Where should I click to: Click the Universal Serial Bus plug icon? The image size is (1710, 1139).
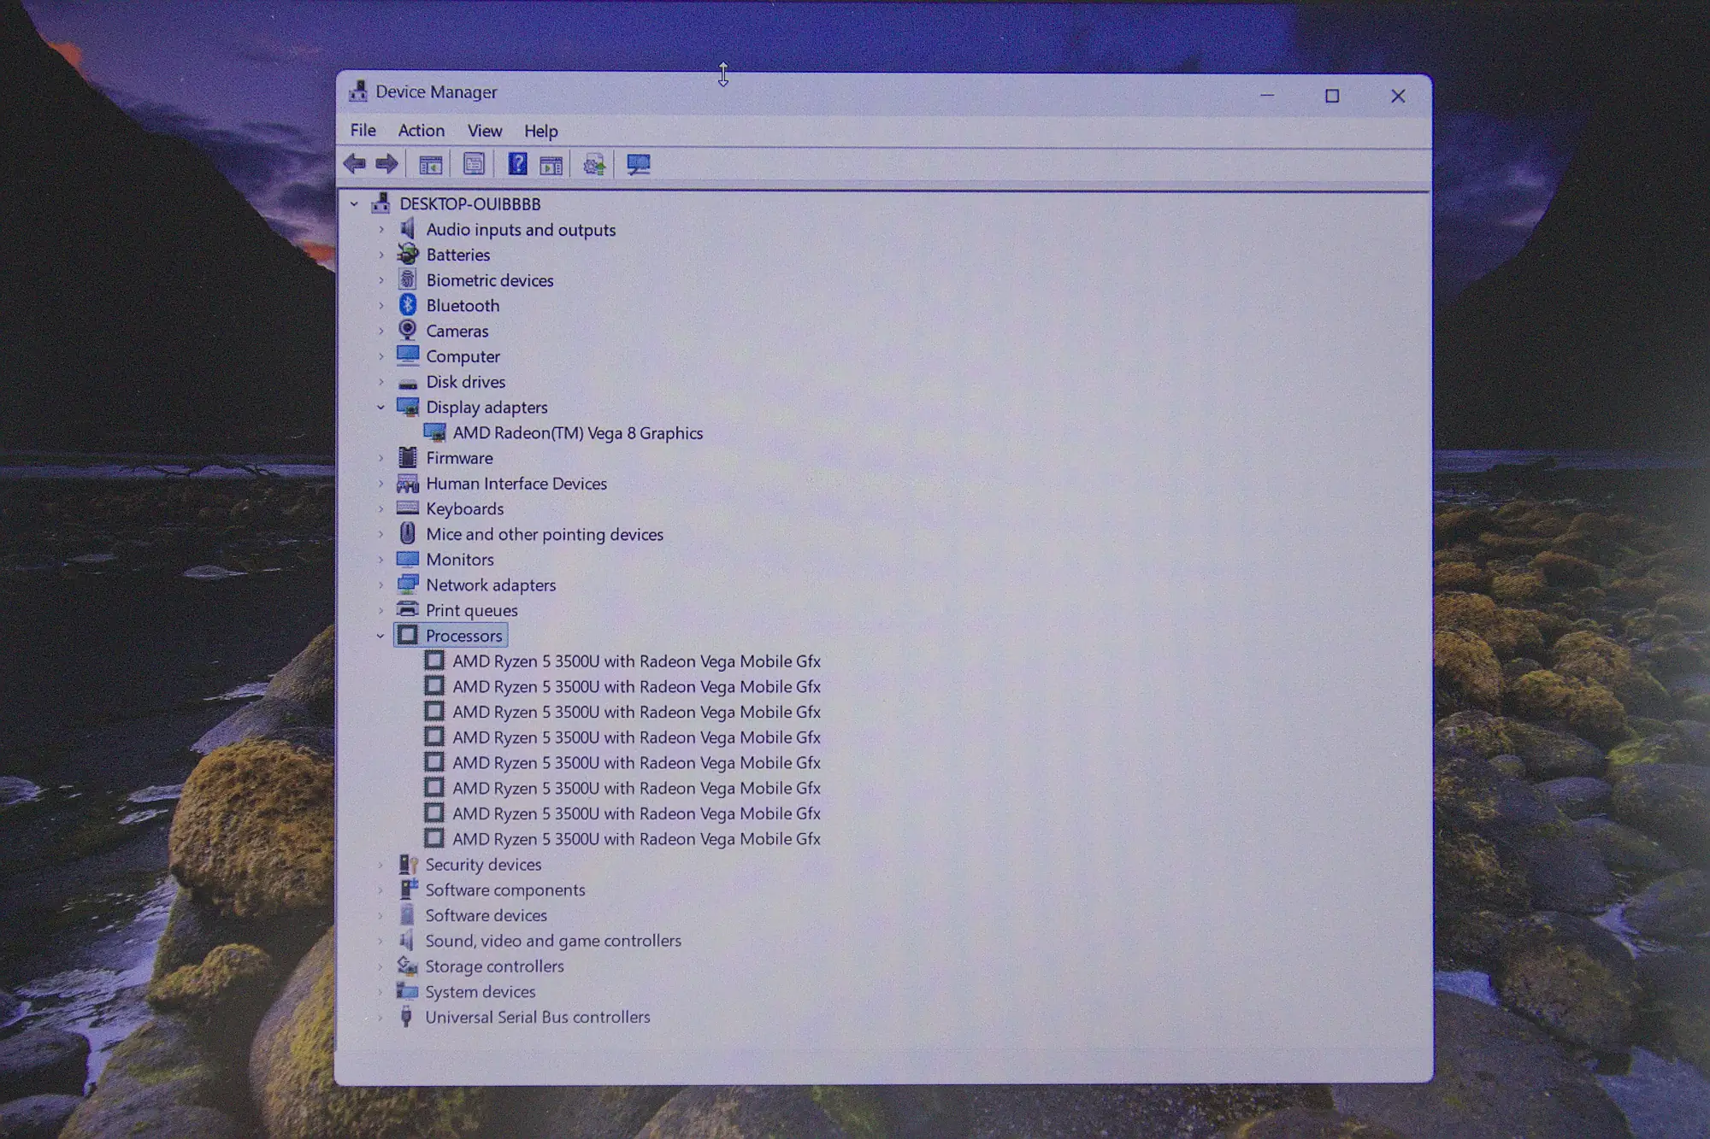[x=407, y=1017]
